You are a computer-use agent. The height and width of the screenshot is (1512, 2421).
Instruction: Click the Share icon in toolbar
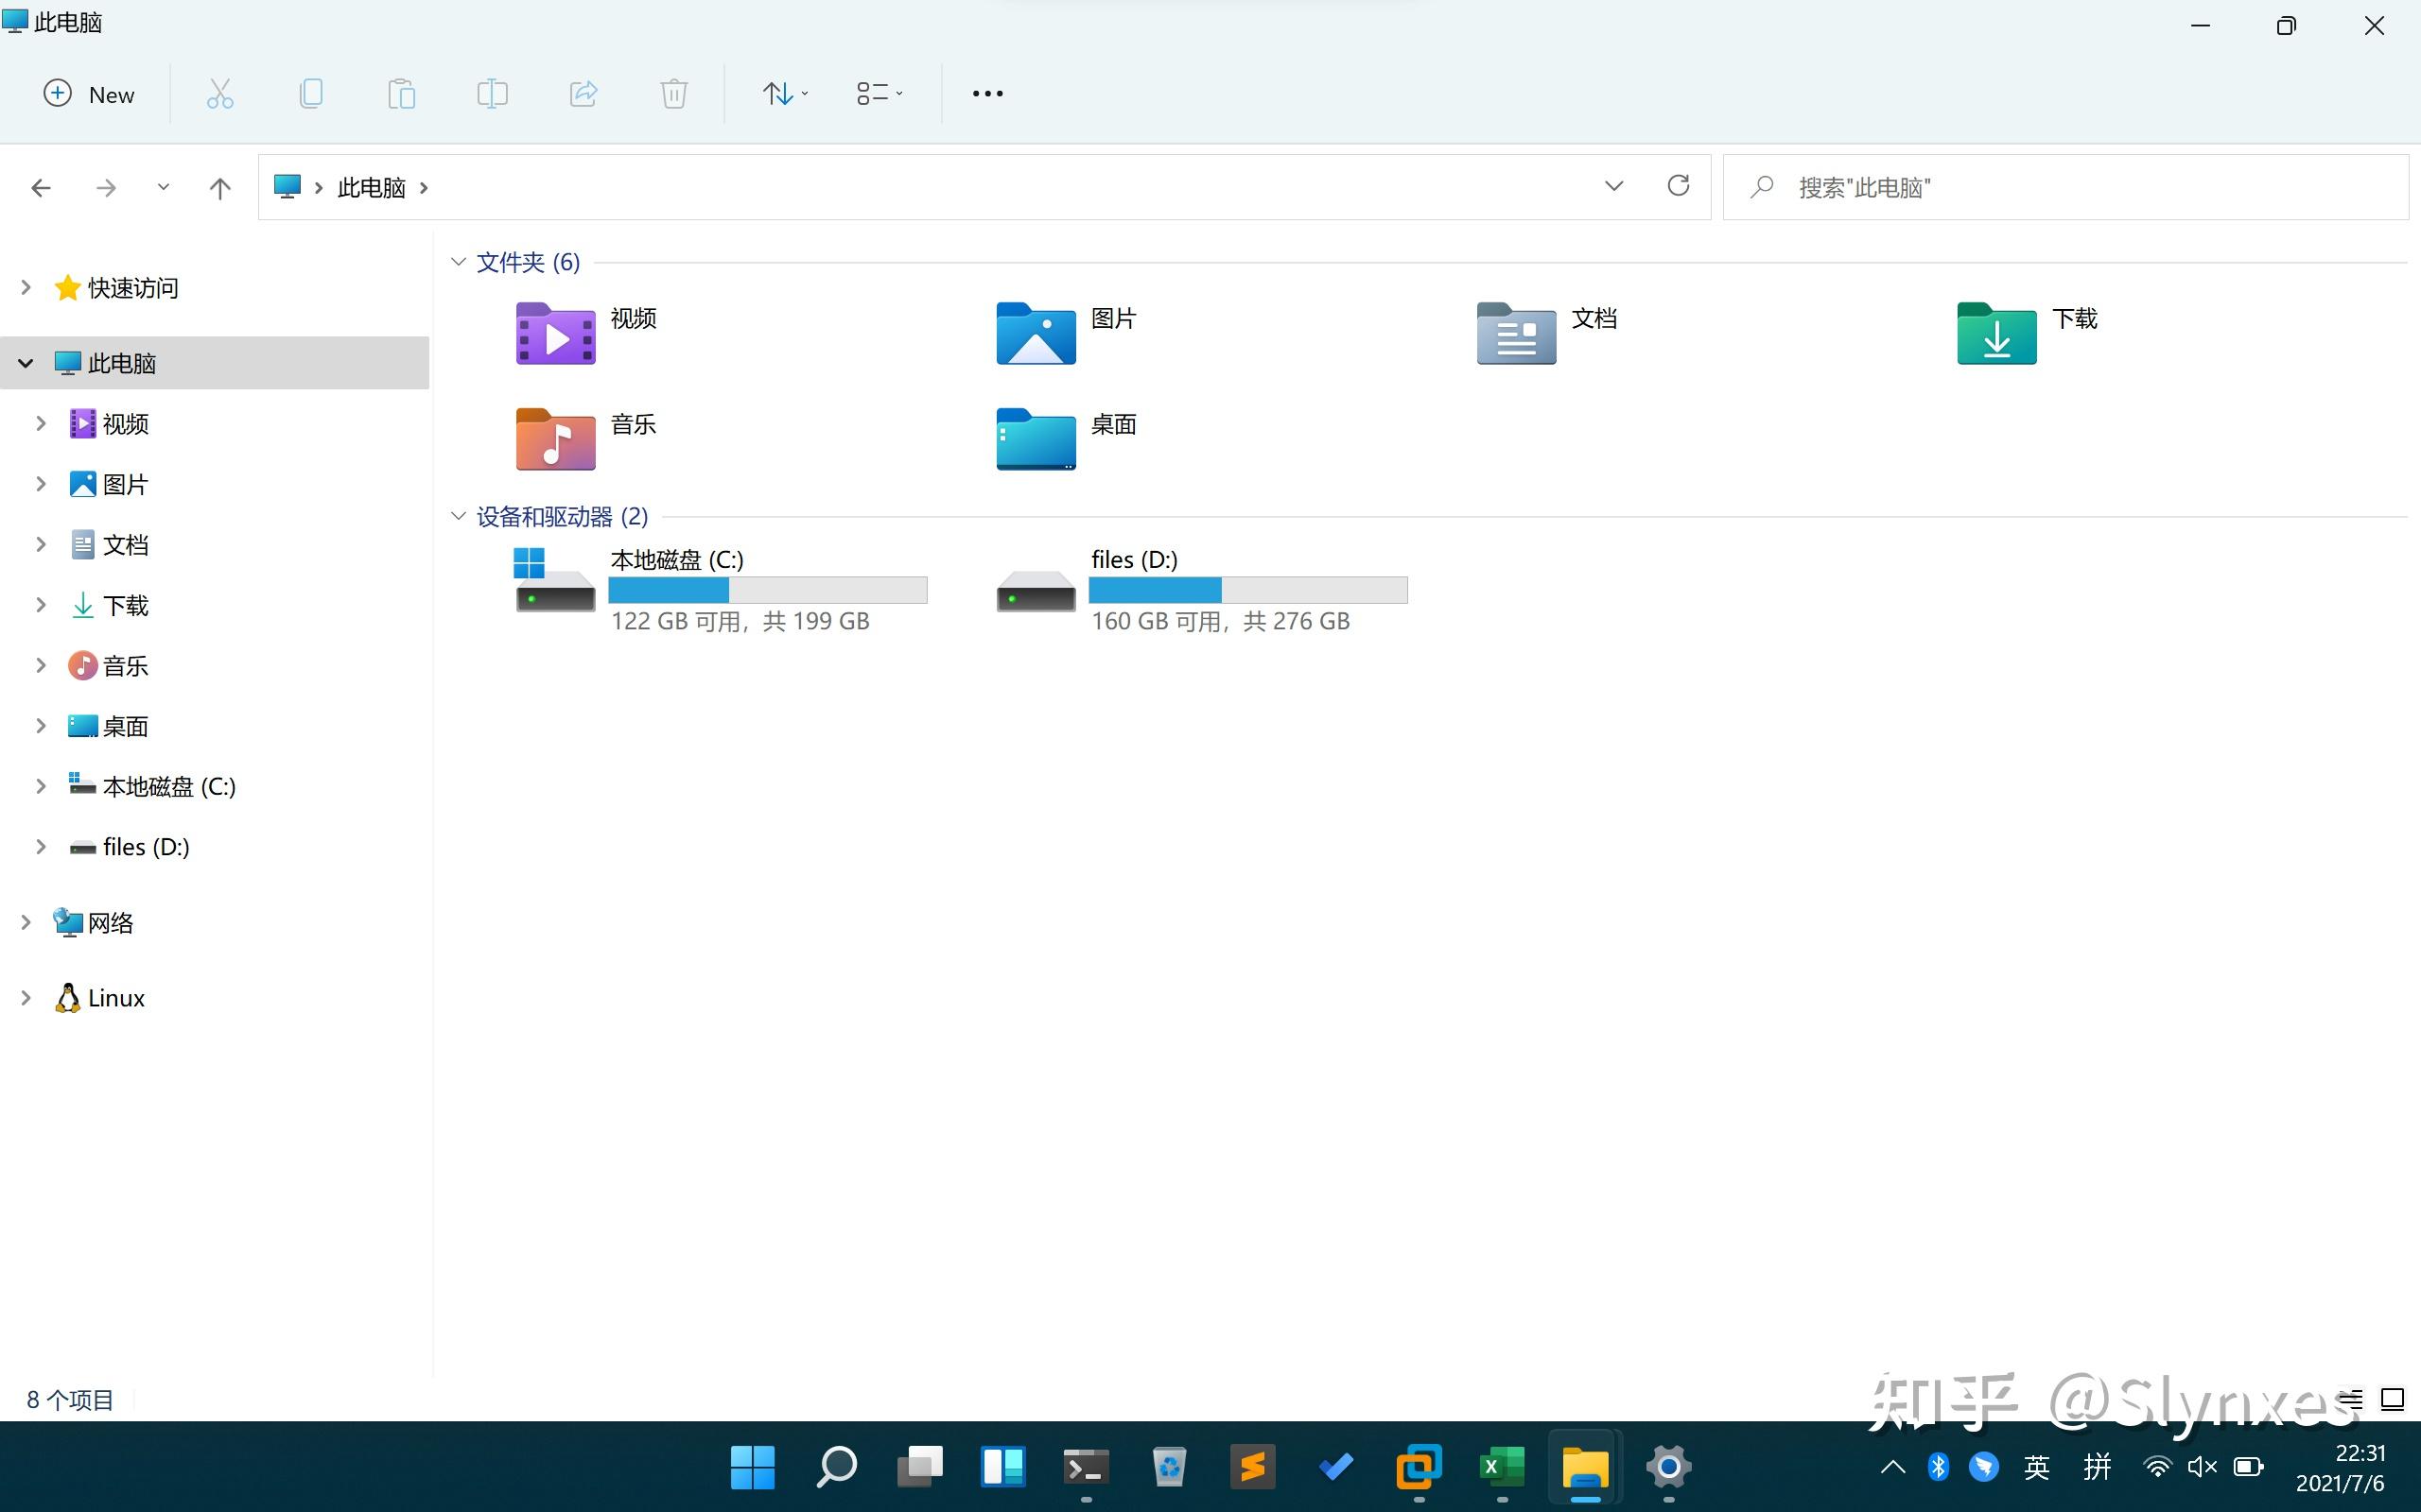point(583,94)
